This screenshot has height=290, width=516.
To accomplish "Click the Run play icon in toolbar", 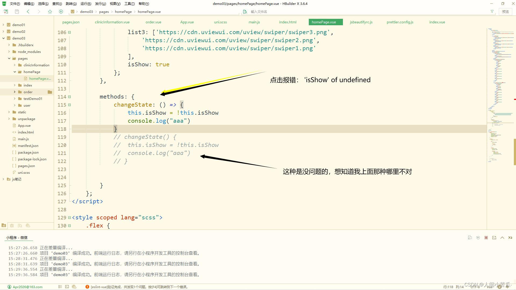I will 61,12.
